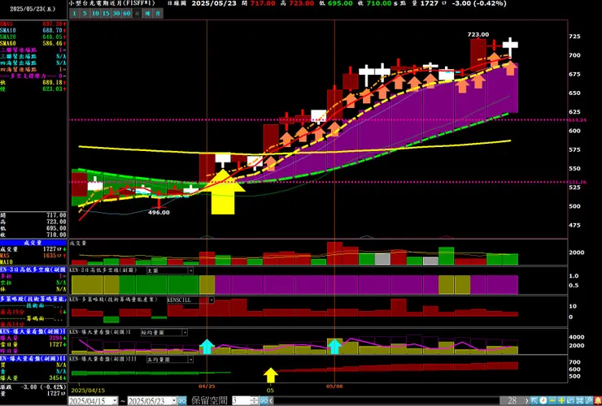Click the blue icon right of plus icon

tap(570, 400)
